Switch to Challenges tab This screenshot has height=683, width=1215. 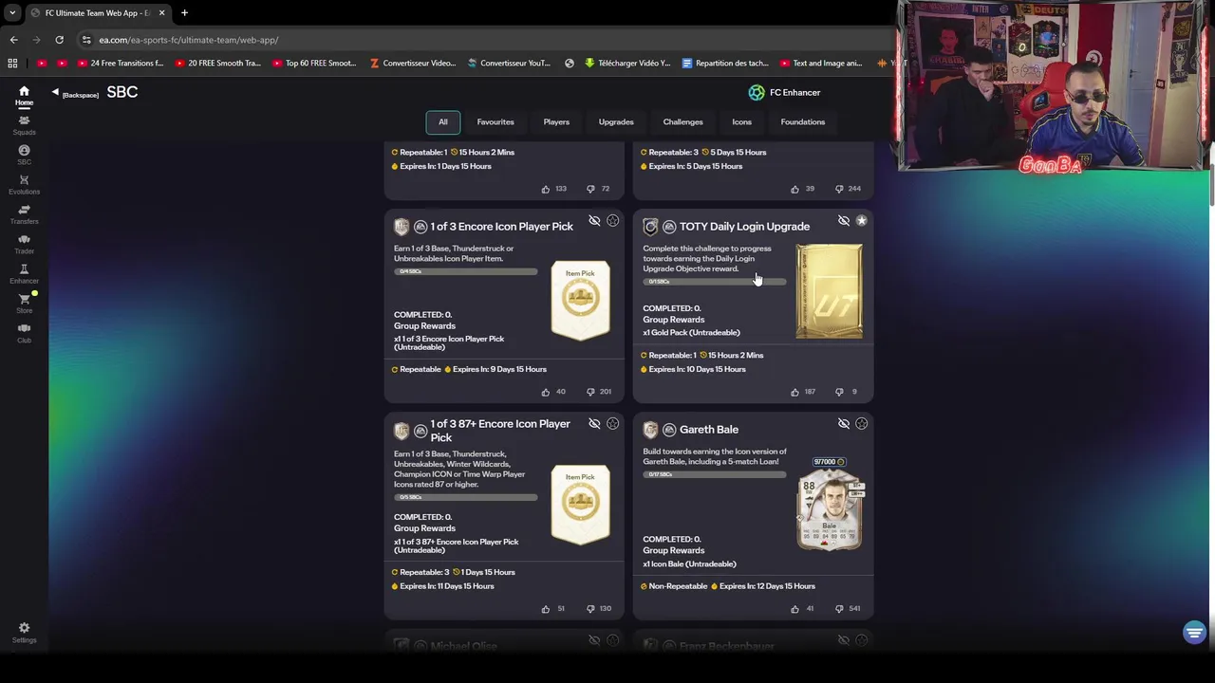click(682, 121)
